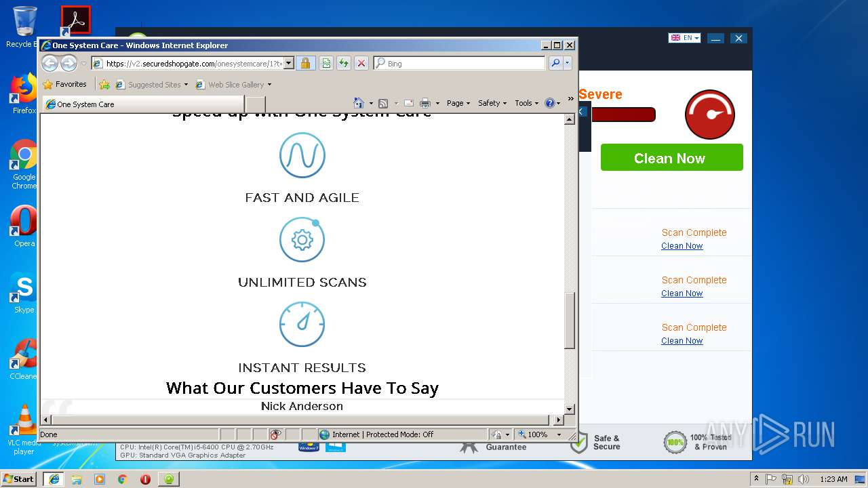The height and width of the screenshot is (488, 868).
Task: Open File Explorer folder taskbar icon
Action: click(77, 479)
